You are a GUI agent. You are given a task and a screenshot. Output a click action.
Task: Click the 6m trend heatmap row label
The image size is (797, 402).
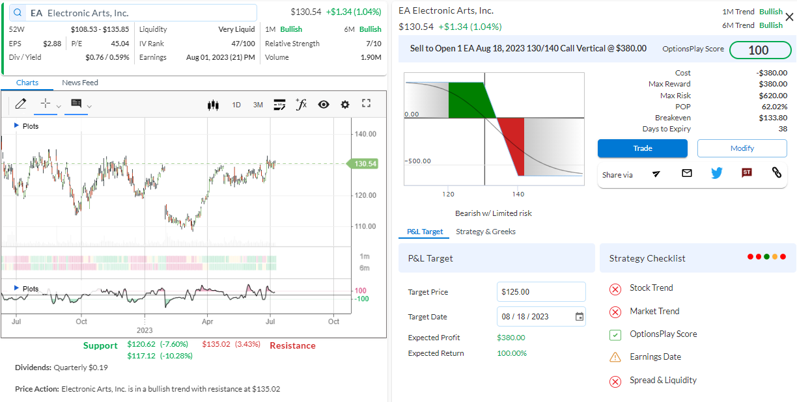365,268
